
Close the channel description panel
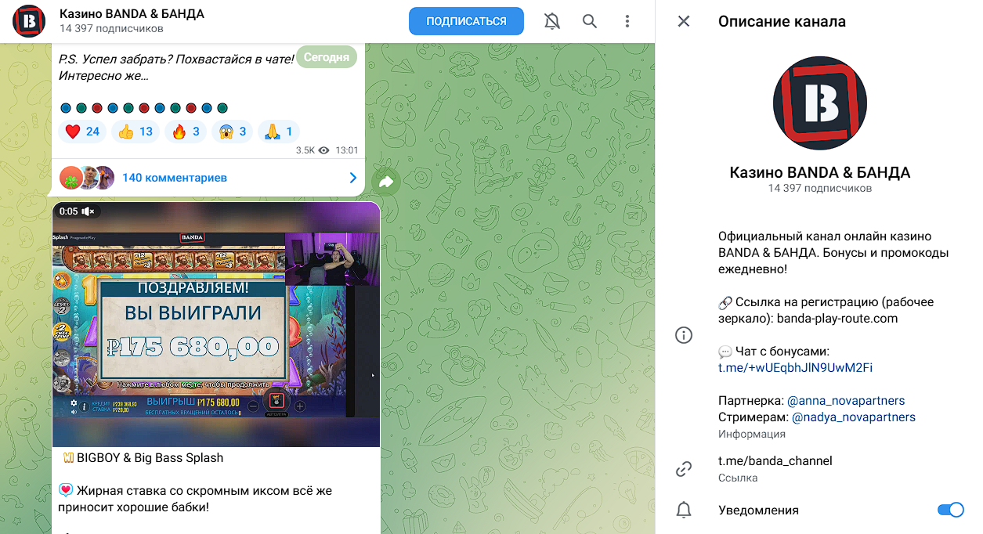[x=684, y=21]
